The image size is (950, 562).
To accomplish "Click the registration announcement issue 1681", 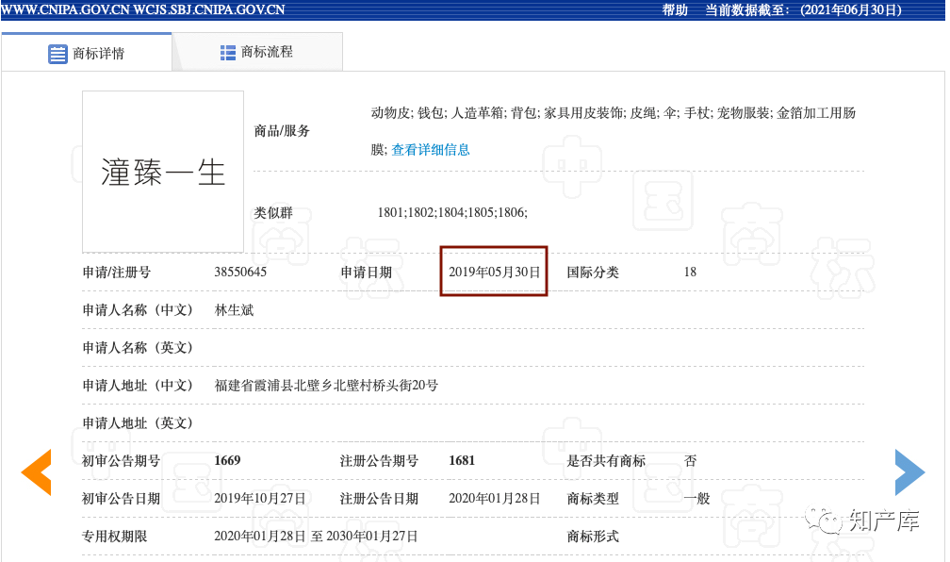I will 462,461.
